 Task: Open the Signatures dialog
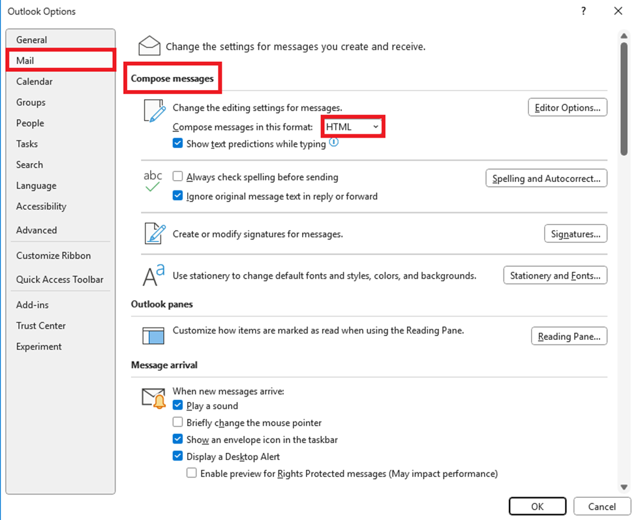point(575,234)
